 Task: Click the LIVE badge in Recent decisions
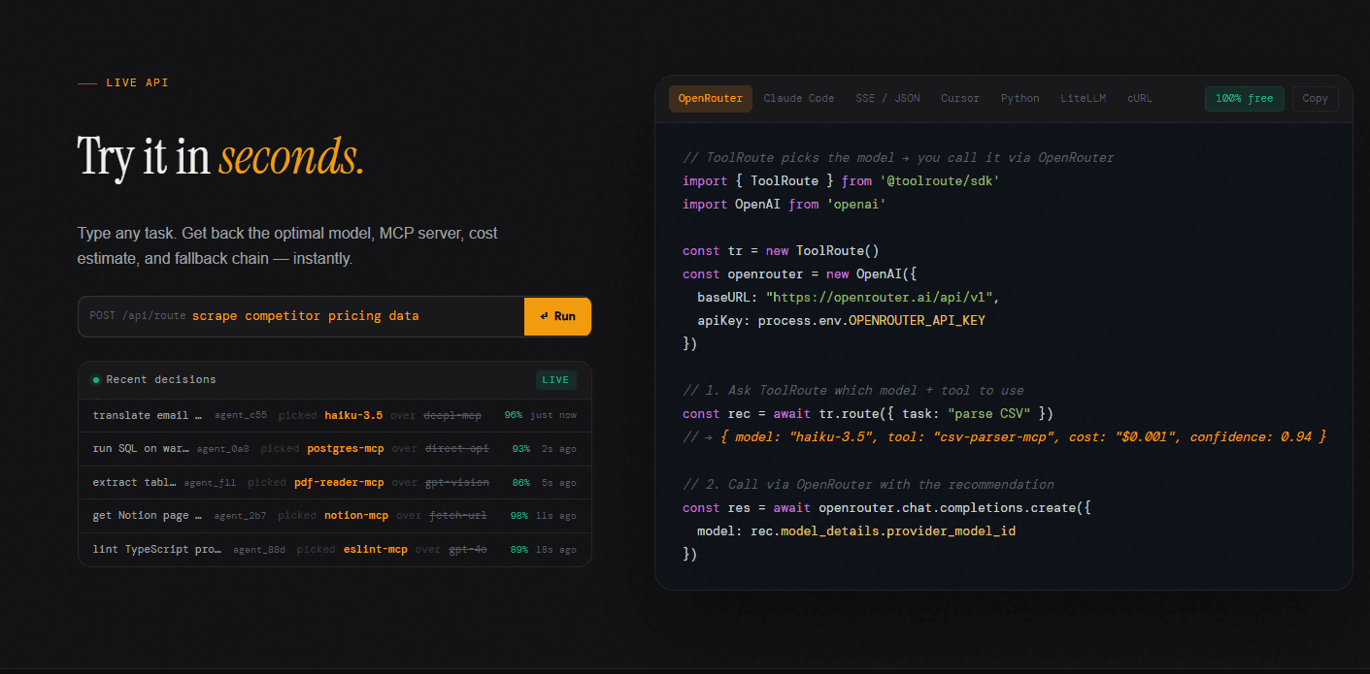point(556,380)
